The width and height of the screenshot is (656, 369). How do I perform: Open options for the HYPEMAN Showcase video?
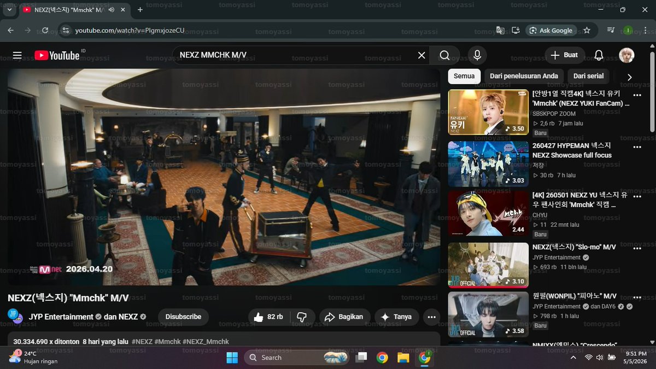637,147
